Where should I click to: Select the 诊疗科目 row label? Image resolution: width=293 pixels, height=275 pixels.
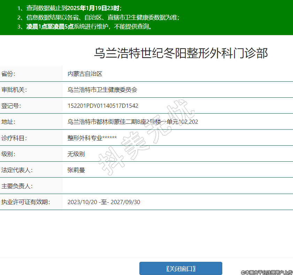14,138
